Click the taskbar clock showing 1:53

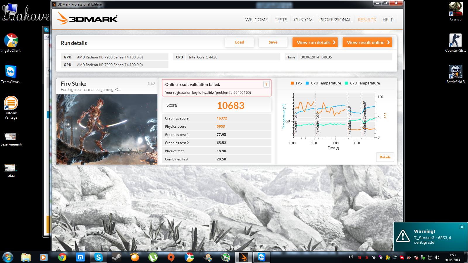pyautogui.click(x=452, y=257)
